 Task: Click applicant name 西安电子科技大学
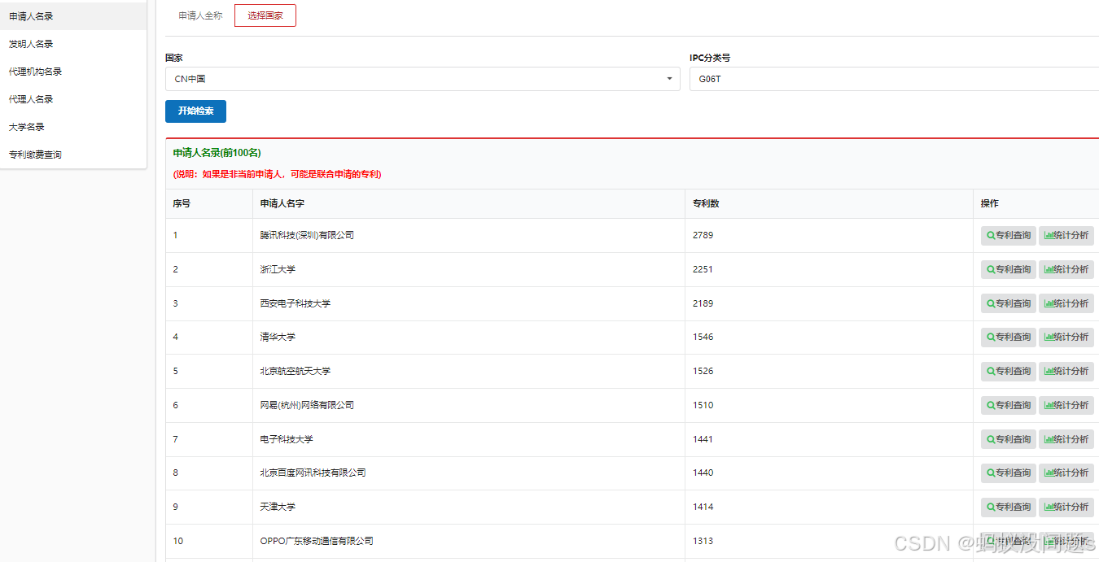click(x=296, y=303)
